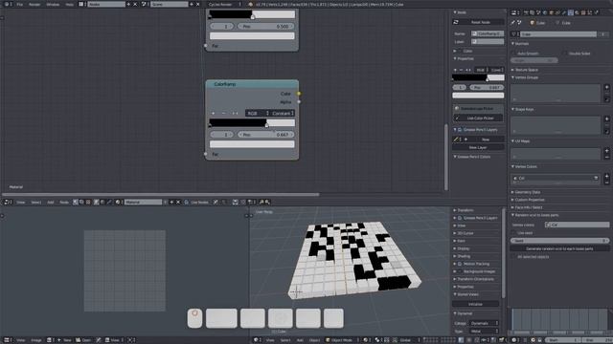
Task: Click the add color stop plus icon on ColorRamp
Action: [x=213, y=113]
